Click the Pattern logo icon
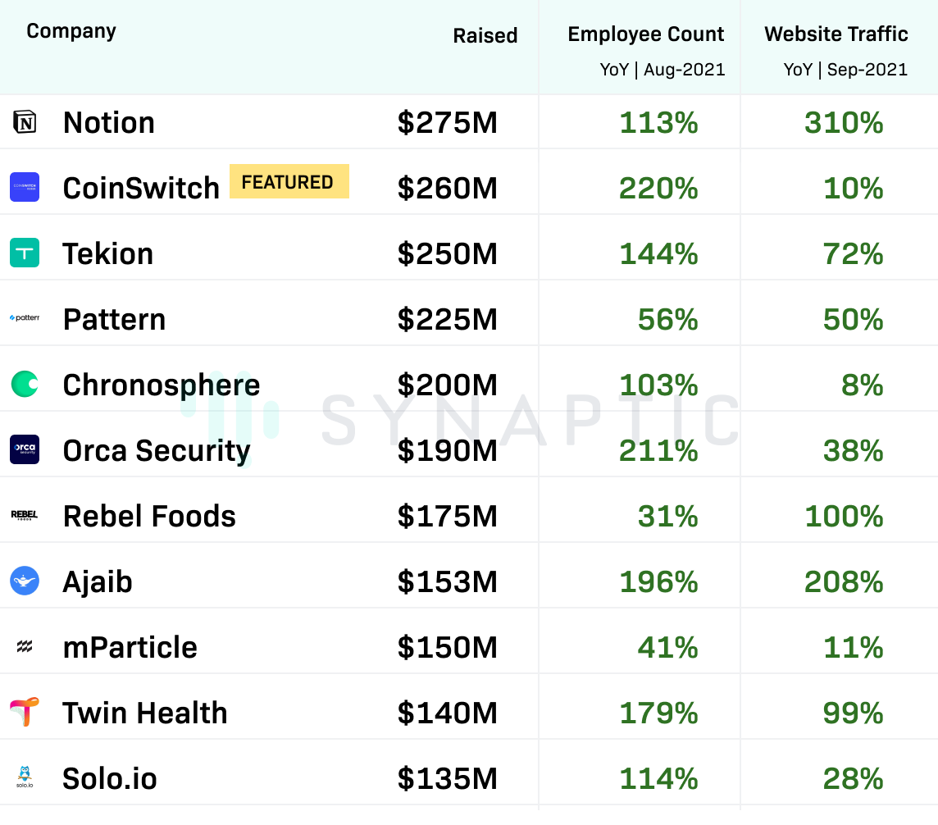The height and width of the screenshot is (825, 938). [x=25, y=317]
